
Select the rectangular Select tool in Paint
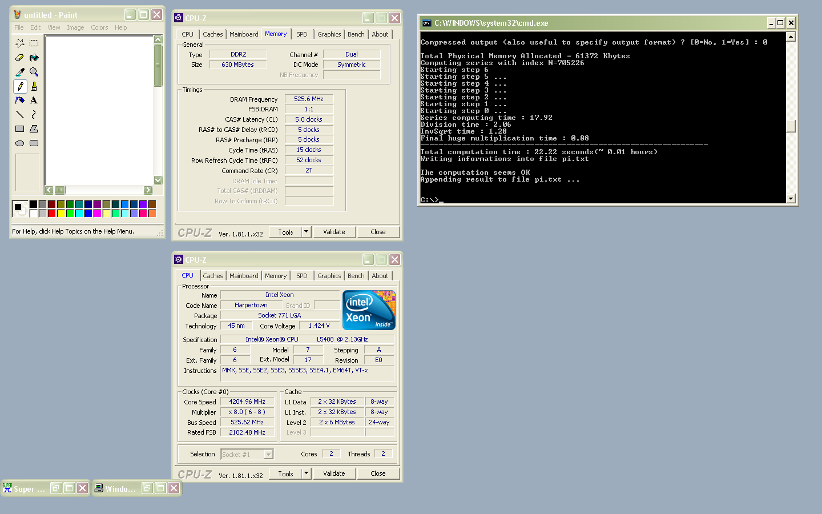34,43
